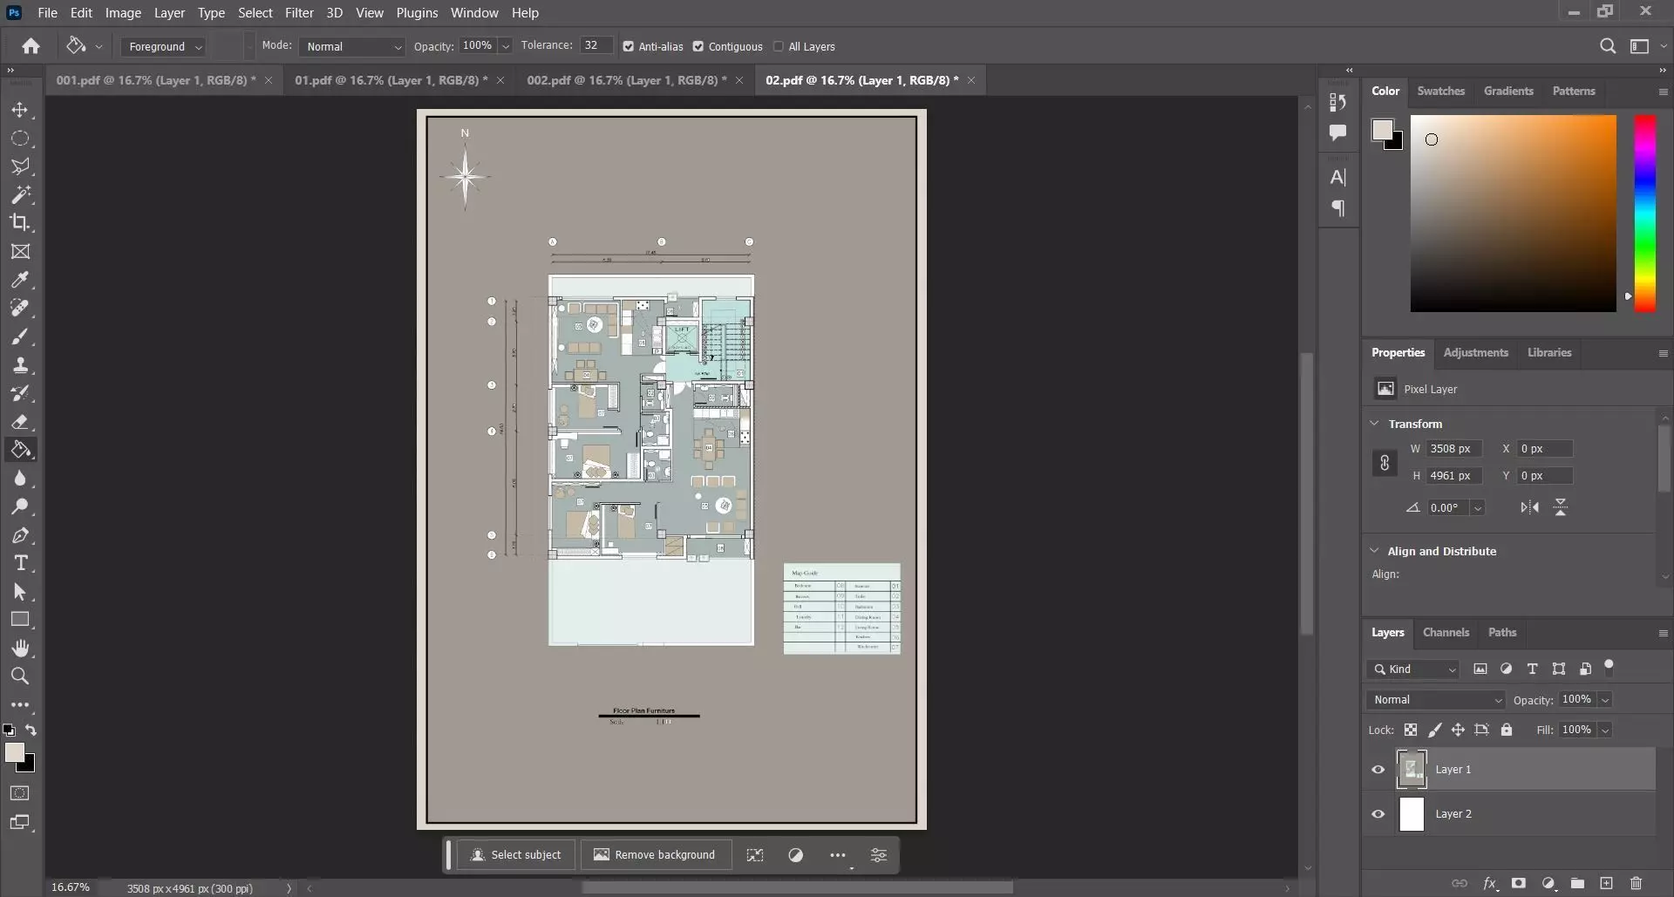Image resolution: width=1674 pixels, height=897 pixels.
Task: Select the Brush tool
Action: pos(20,336)
